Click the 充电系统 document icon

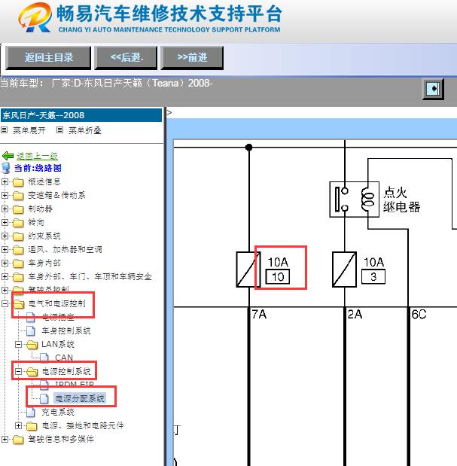31,412
